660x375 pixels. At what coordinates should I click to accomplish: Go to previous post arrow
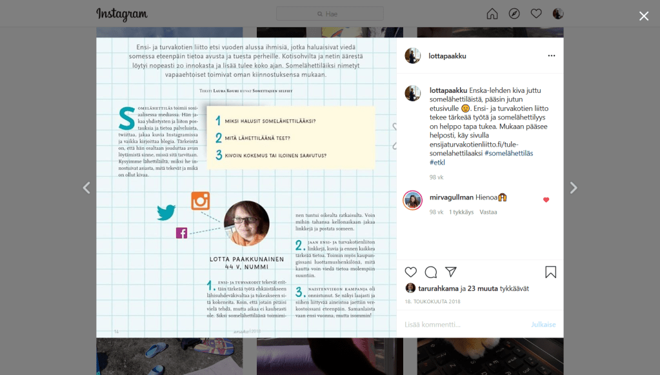coord(86,188)
